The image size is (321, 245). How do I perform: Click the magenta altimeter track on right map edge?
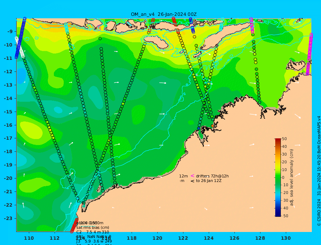pos(309,54)
